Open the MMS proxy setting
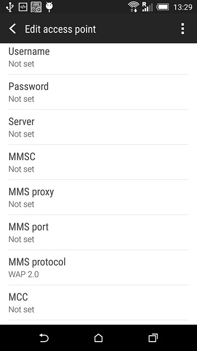 coord(99,197)
